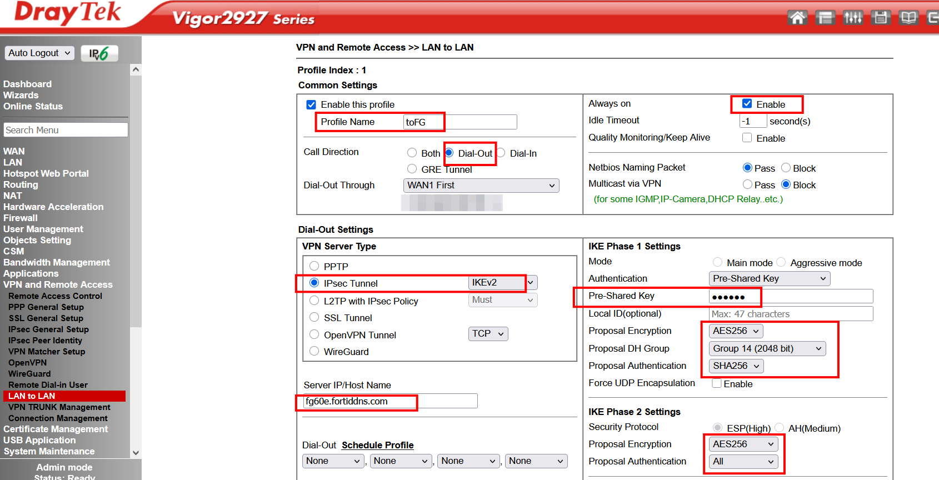Enable Quality Monitoring/Keep Alive checkbox

click(x=747, y=138)
